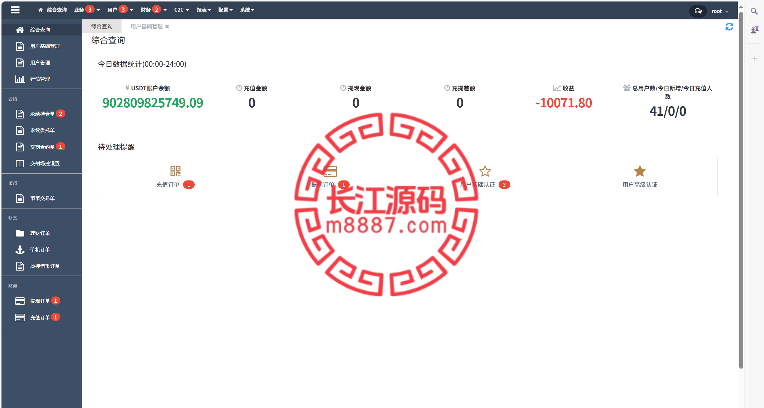Open the C2C dropdown menu
The width and height of the screenshot is (764, 408).
(182, 10)
